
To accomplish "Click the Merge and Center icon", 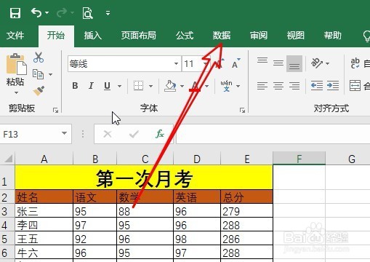I will 355,86.
